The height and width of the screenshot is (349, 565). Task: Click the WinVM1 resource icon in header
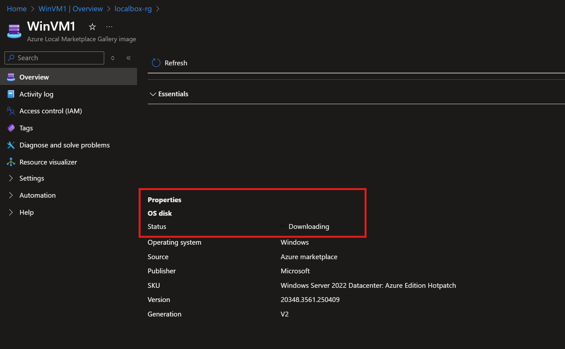tap(14, 31)
